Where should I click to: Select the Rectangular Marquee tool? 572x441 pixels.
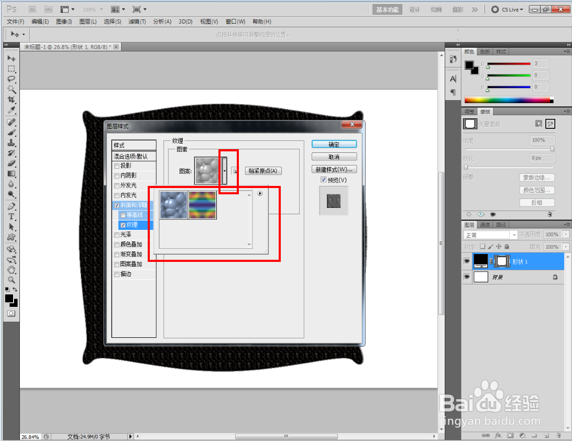12,69
